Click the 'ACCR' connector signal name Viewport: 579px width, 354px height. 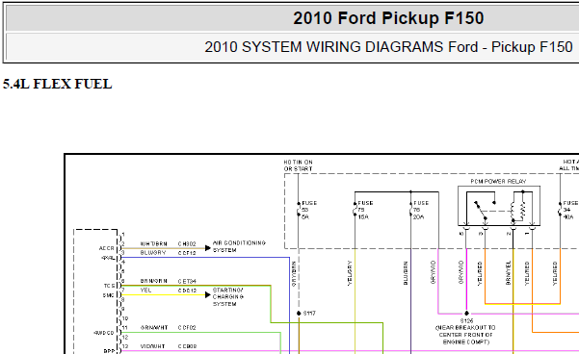[x=107, y=248]
